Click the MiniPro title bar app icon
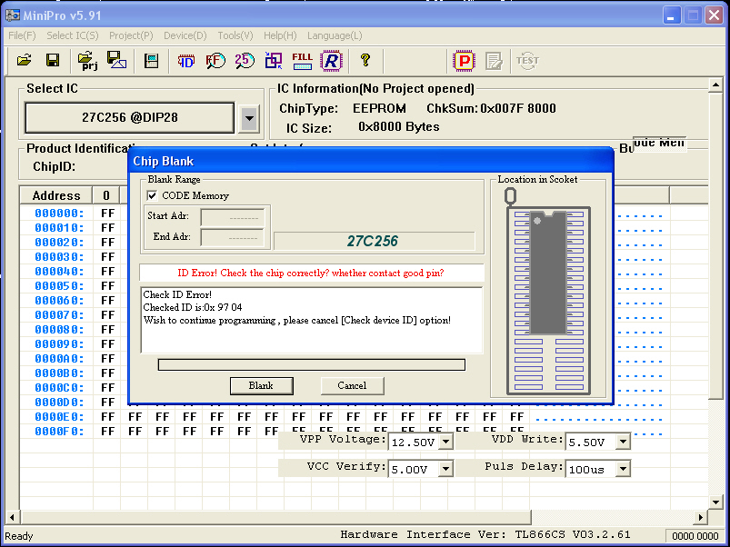Viewport: 730px width, 547px height. [x=13, y=15]
